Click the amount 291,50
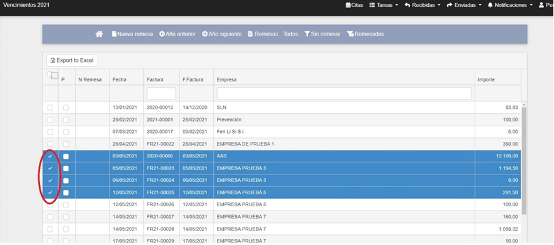Image resolution: width=554 pixels, height=245 pixels. (510, 192)
